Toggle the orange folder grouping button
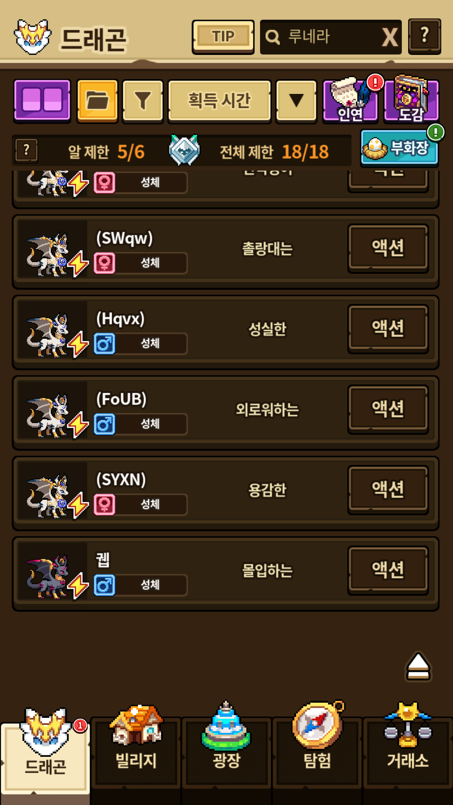The height and width of the screenshot is (805, 453). click(97, 101)
